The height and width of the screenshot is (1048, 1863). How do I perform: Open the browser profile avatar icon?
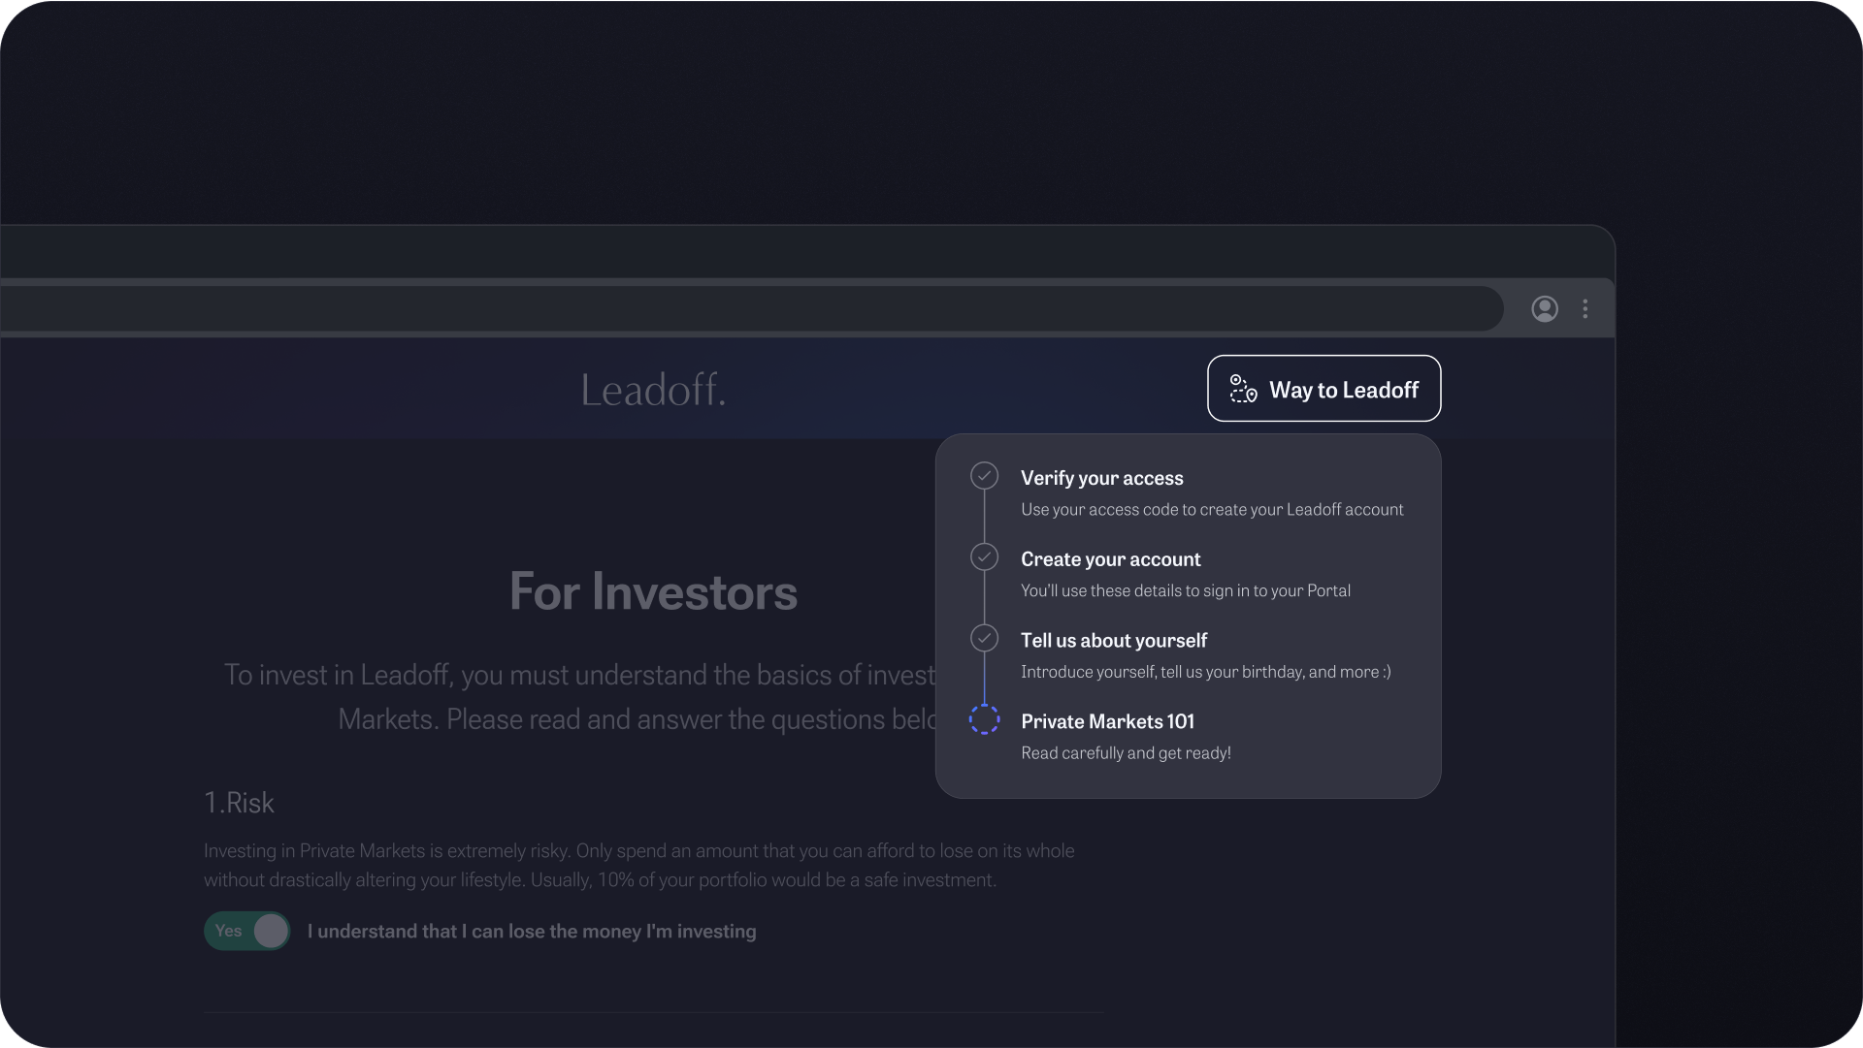click(x=1545, y=309)
